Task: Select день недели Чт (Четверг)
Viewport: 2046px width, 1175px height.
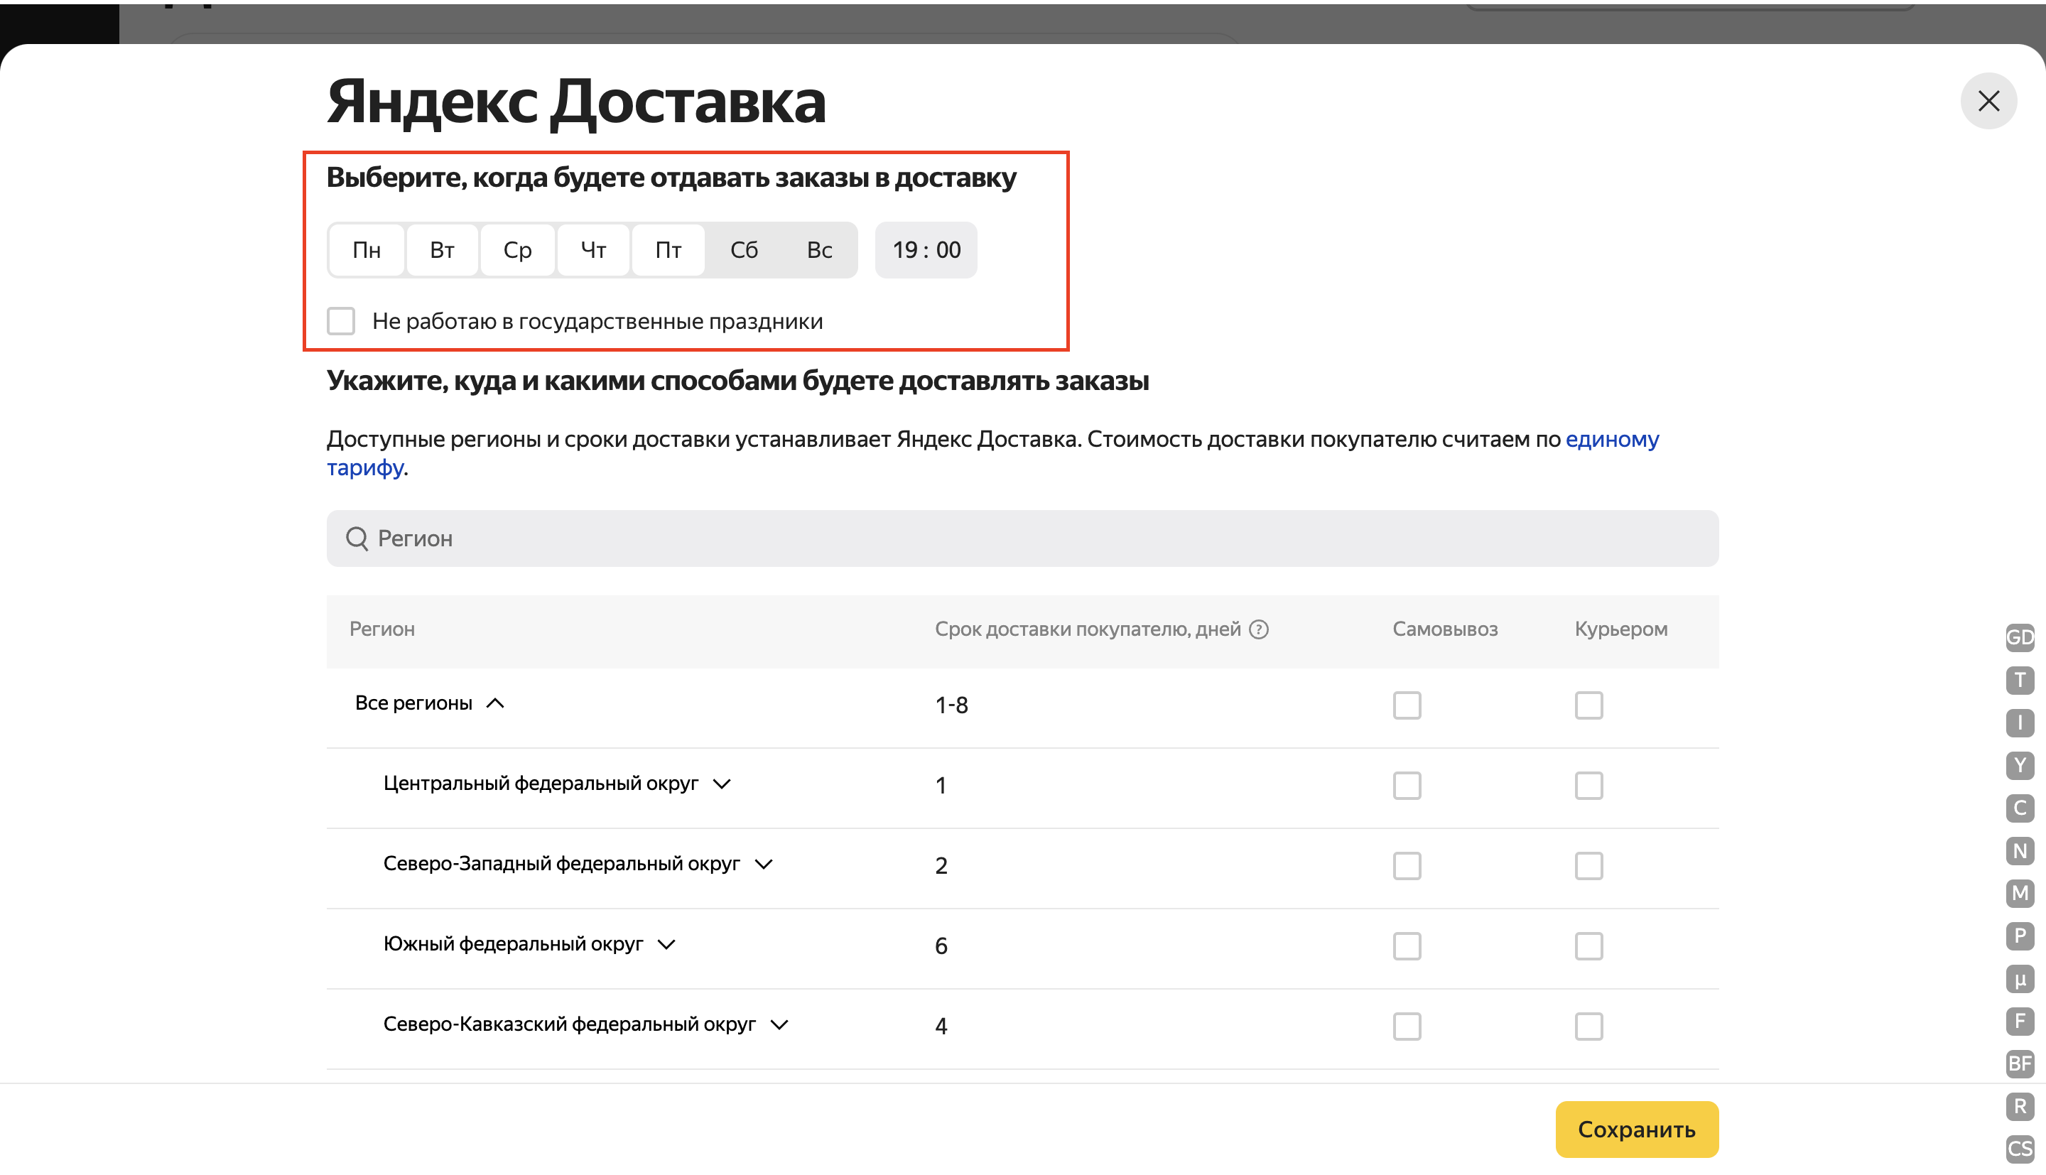Action: (592, 249)
